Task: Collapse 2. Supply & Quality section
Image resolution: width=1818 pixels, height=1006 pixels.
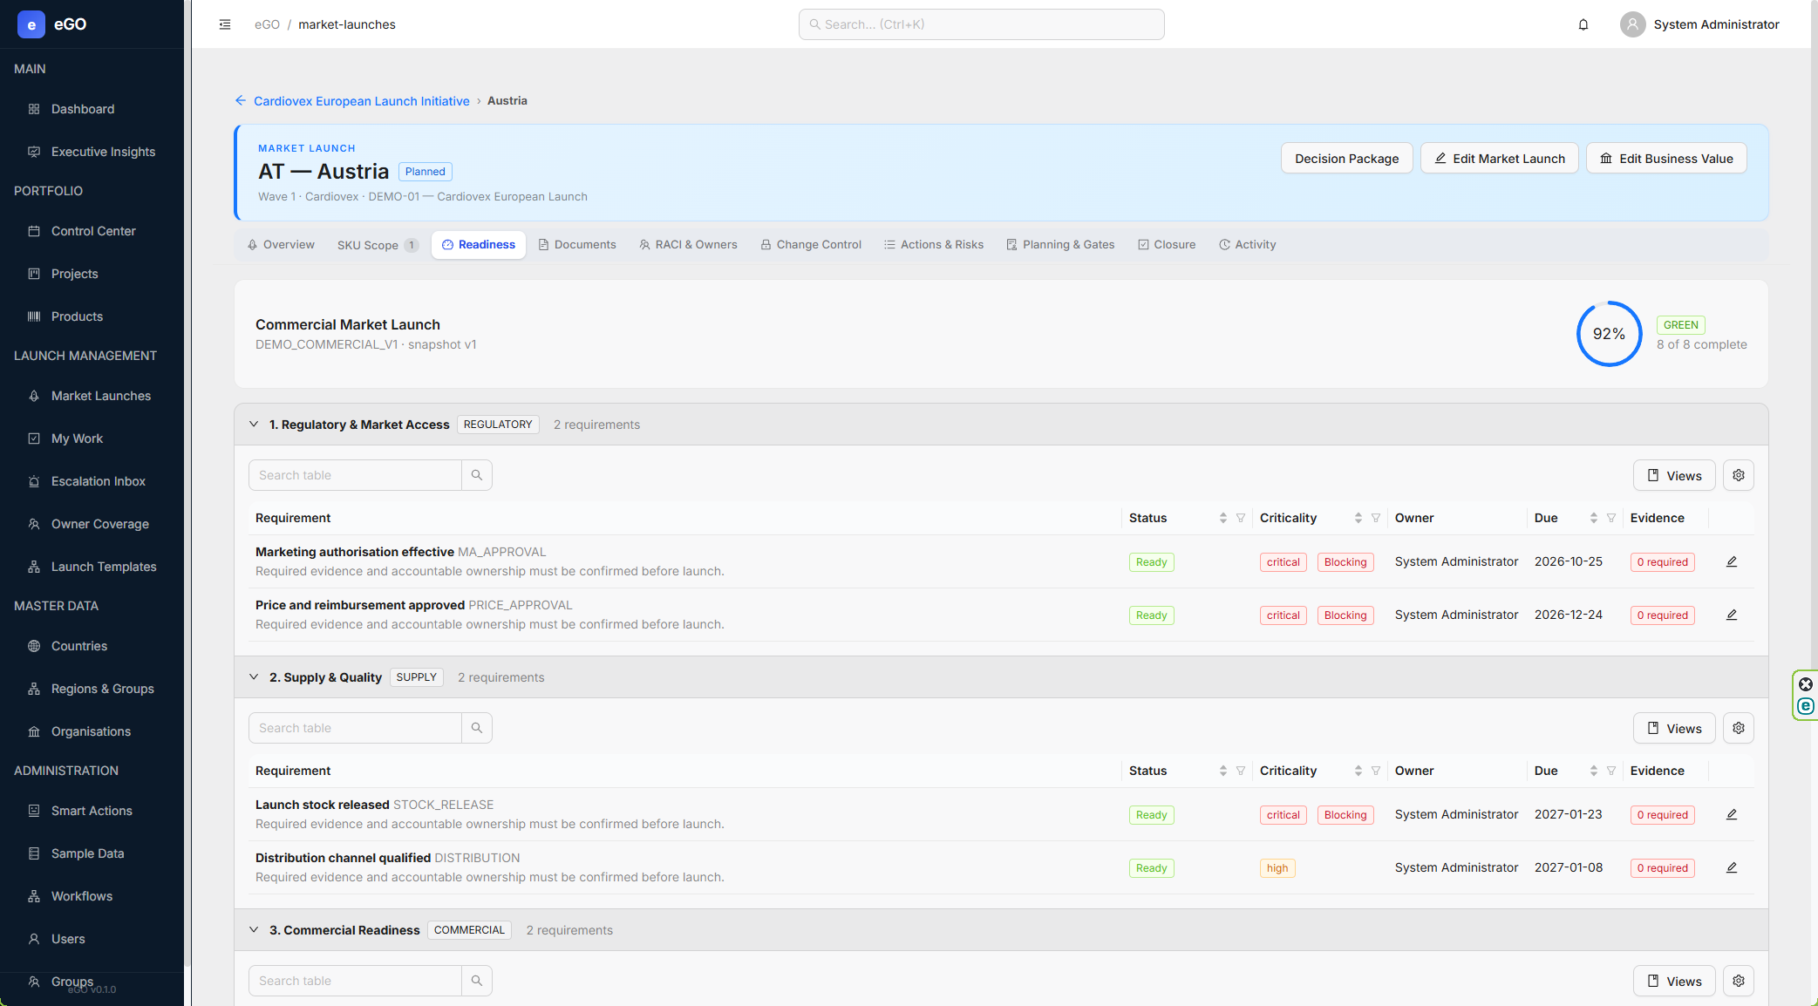Action: point(254,677)
